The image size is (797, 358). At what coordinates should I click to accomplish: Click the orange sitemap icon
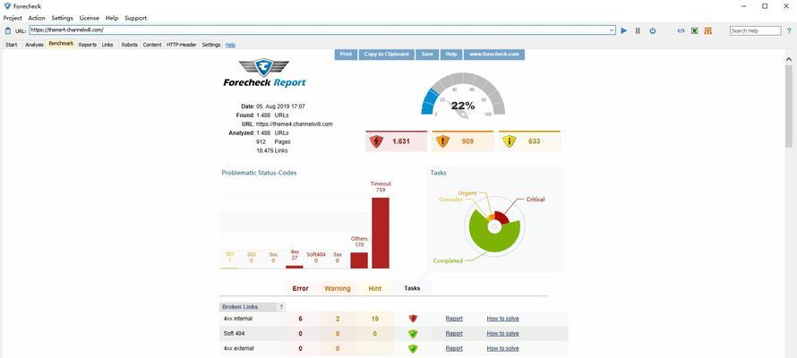pyautogui.click(x=707, y=30)
